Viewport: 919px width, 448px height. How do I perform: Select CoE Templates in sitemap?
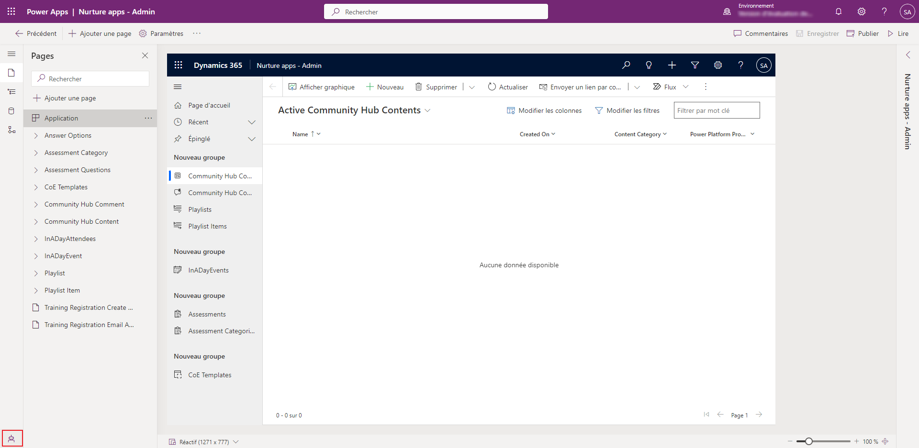[215, 375]
